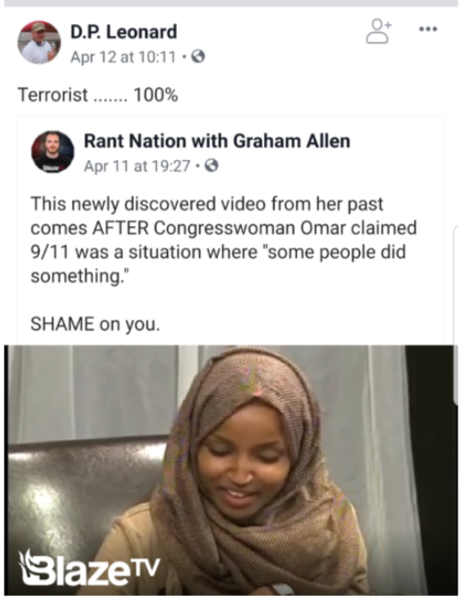The width and height of the screenshot is (466, 604).
Task: Grab the scroll handle on right edge
Action: pyautogui.click(x=456, y=314)
